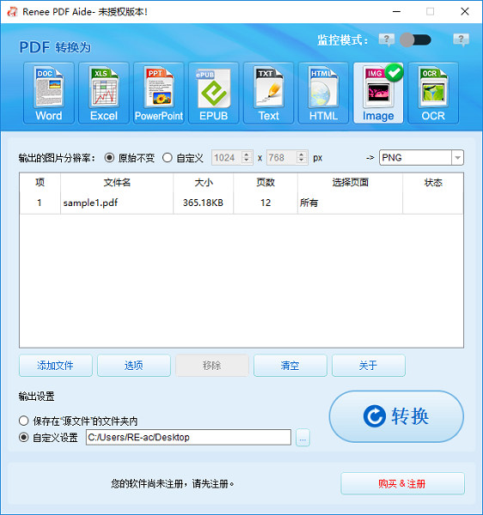483x515 pixels.
Task: Click the 768 height input field
Action: click(x=282, y=158)
